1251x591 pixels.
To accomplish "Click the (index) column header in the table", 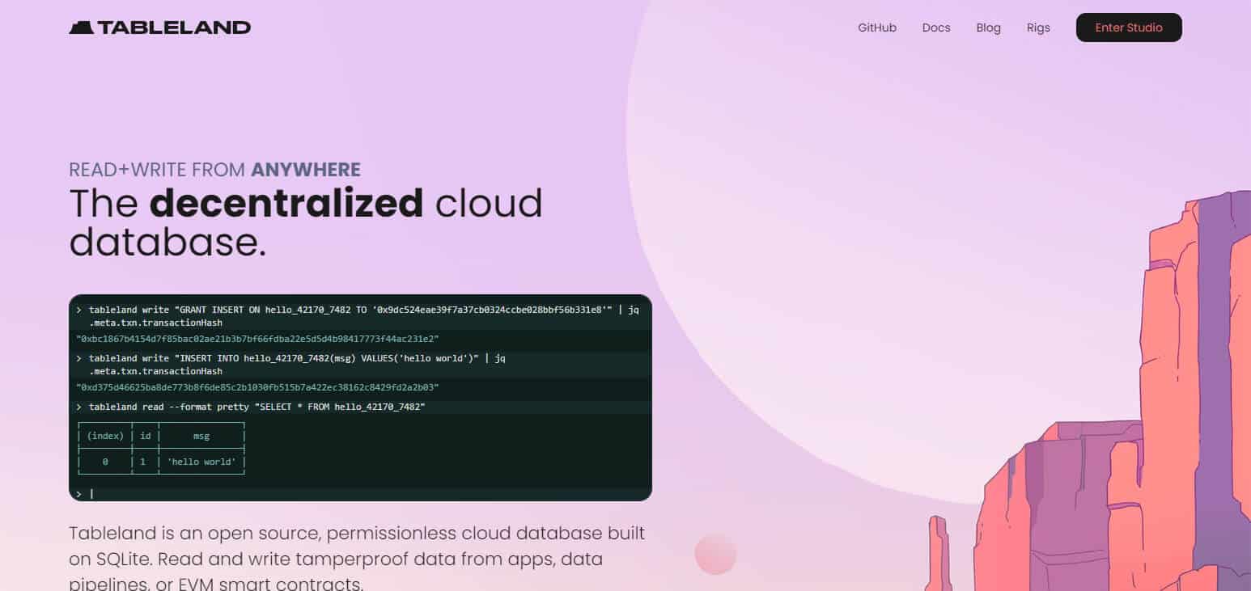I will (105, 436).
